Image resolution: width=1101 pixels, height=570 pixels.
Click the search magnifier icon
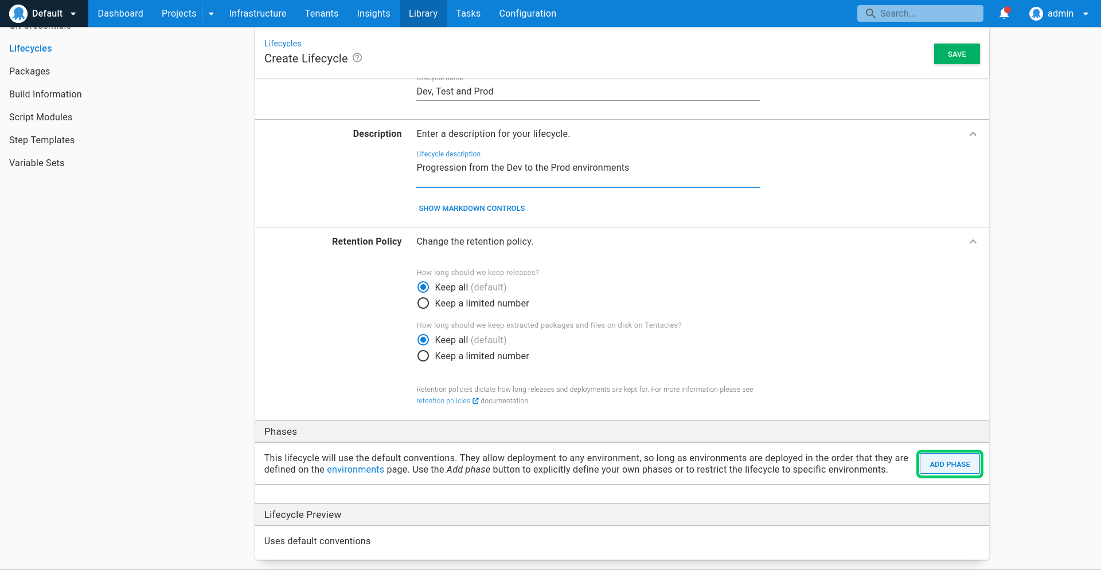pyautogui.click(x=870, y=13)
